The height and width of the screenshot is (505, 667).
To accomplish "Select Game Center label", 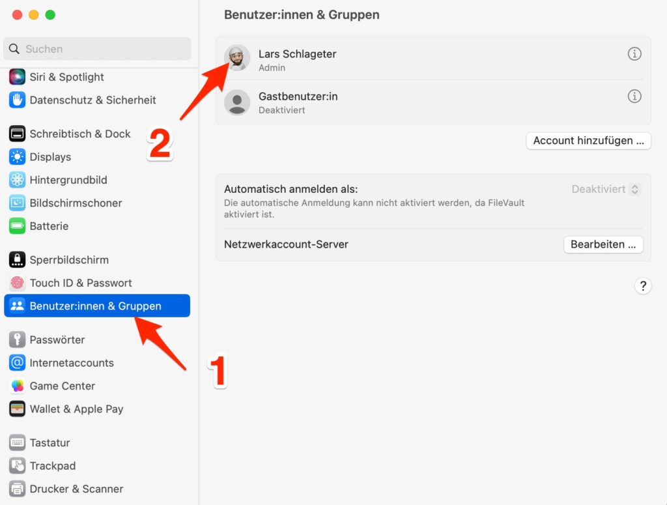I will click(x=62, y=386).
